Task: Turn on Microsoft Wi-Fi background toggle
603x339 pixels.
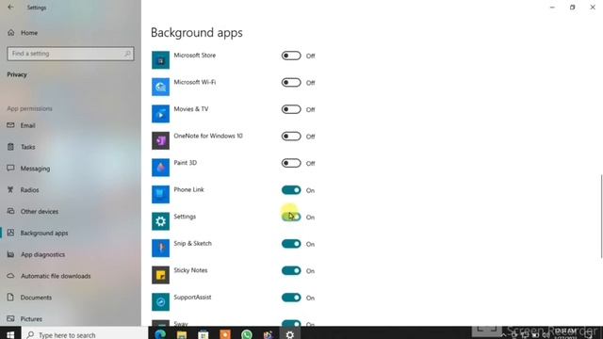Action: 291,83
